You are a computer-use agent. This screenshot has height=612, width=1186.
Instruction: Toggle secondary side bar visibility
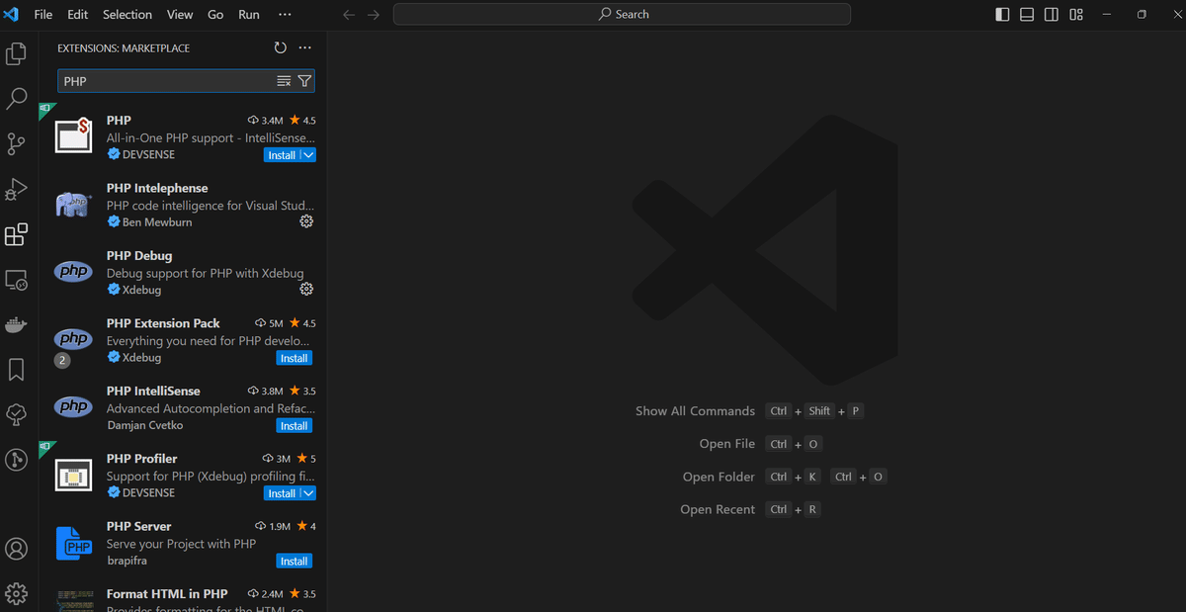click(x=1052, y=15)
